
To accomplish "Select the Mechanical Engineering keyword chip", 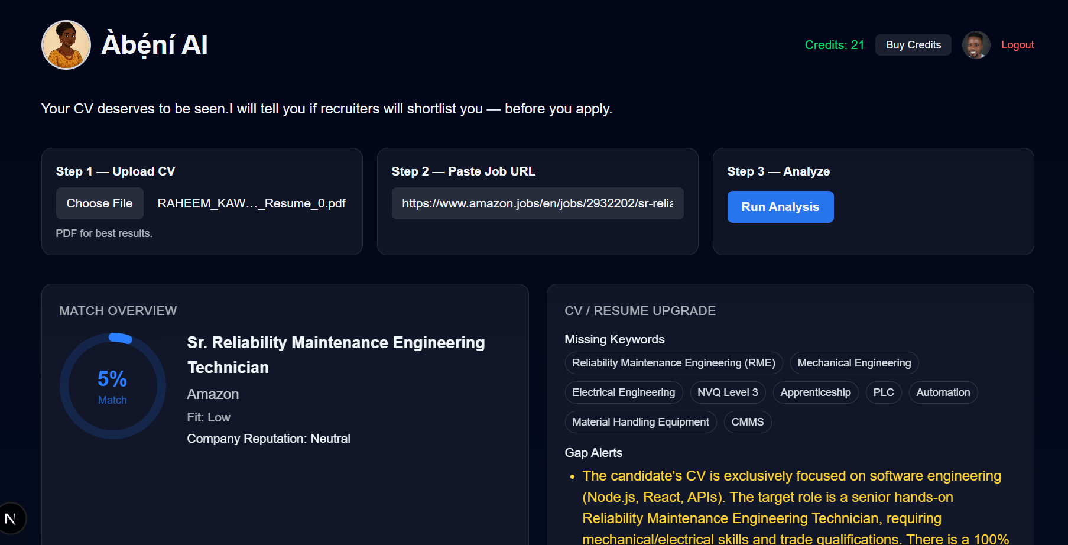I will click(x=854, y=363).
